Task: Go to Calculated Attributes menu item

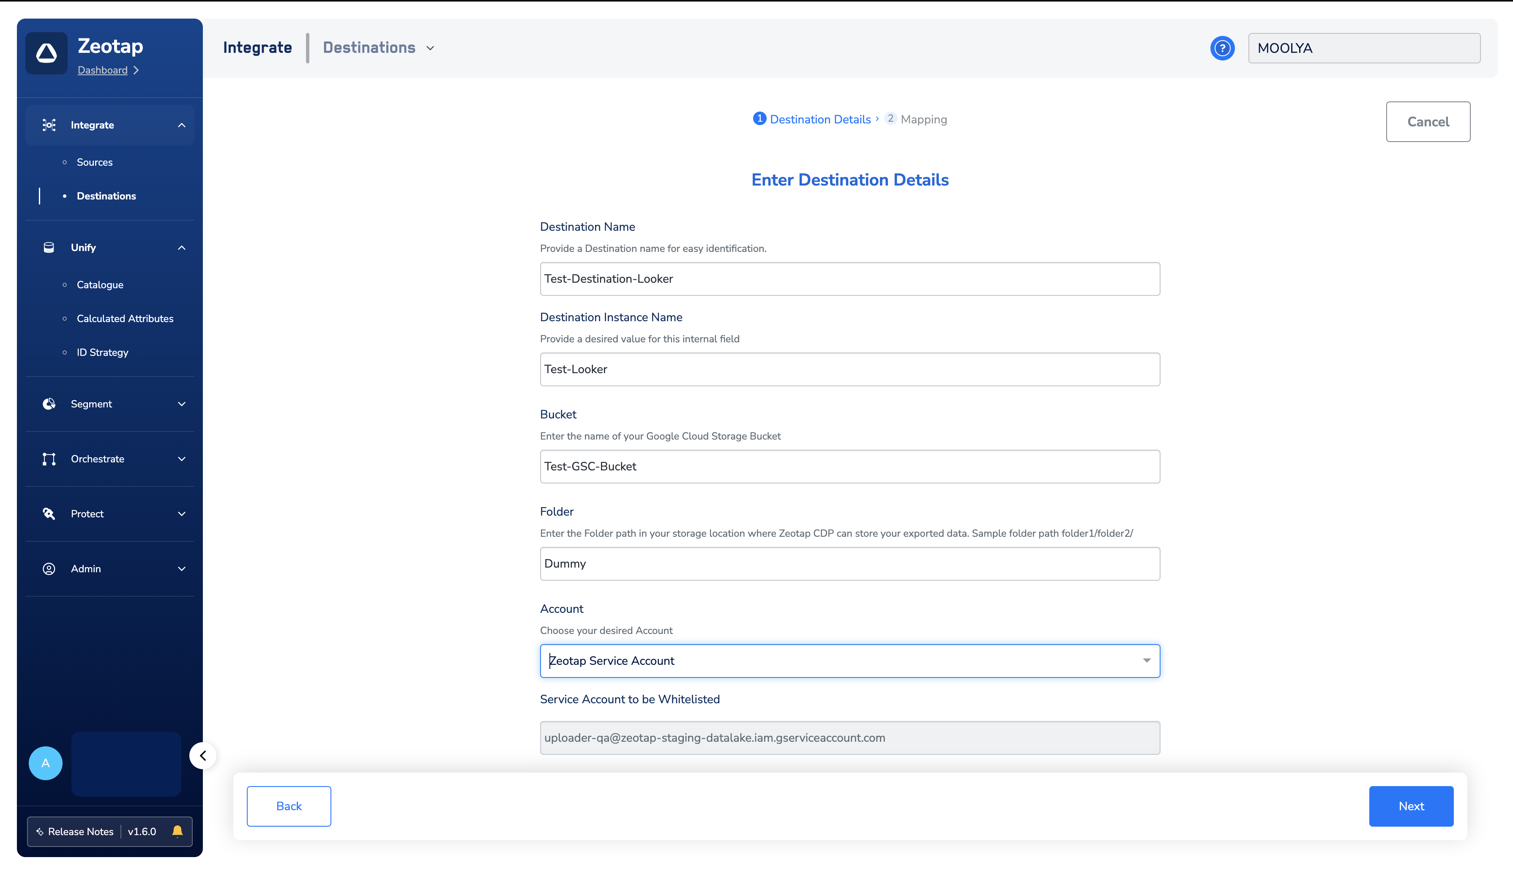Action: pyautogui.click(x=125, y=319)
